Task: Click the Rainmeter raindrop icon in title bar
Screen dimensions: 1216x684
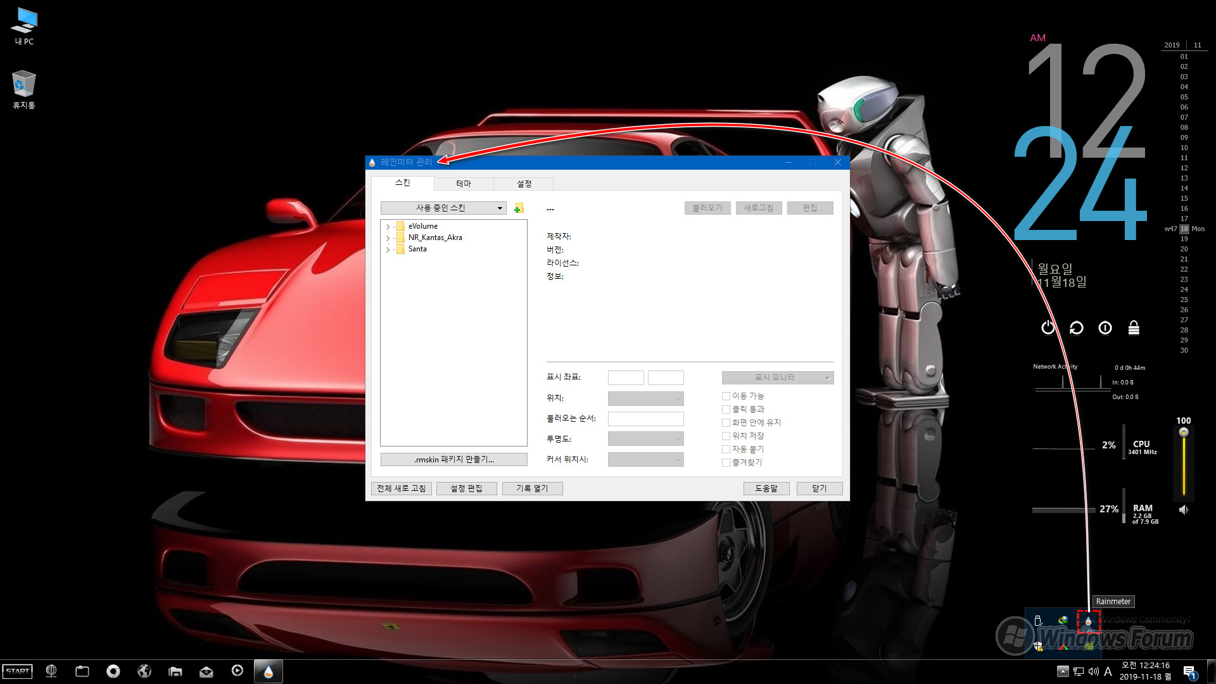Action: point(372,162)
